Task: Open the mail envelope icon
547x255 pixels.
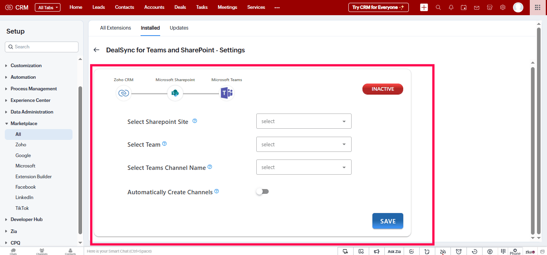Action: coord(477,8)
